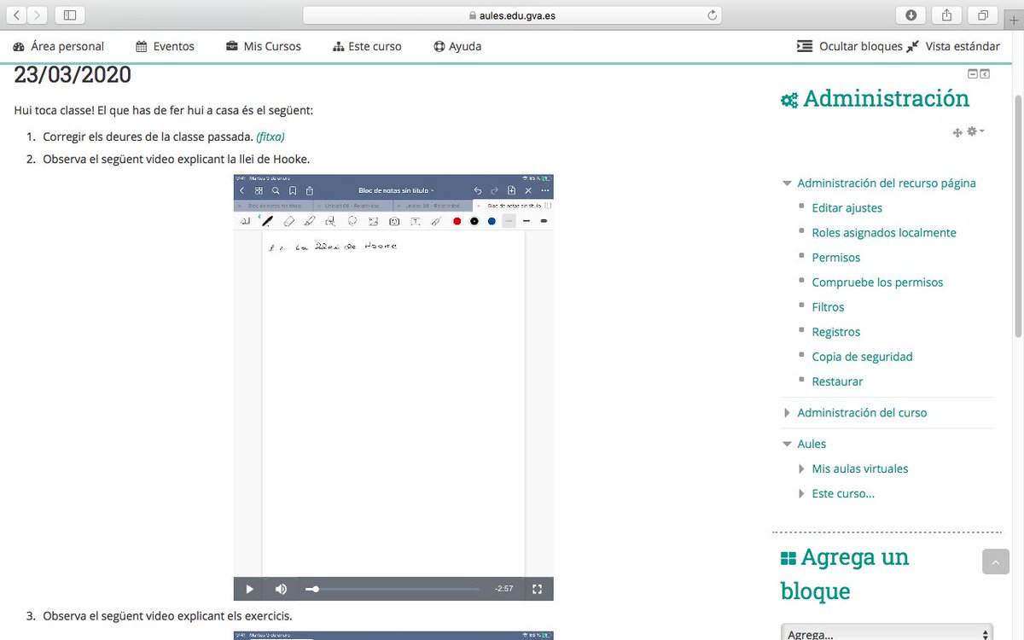
Task: Open Safari's share menu
Action: (947, 15)
